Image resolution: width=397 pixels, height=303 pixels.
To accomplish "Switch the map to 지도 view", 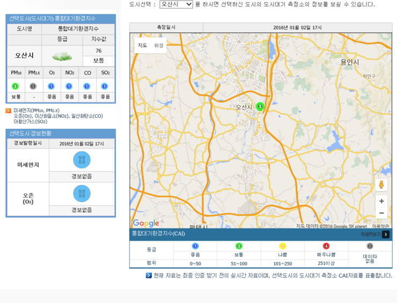I will coord(142,46).
